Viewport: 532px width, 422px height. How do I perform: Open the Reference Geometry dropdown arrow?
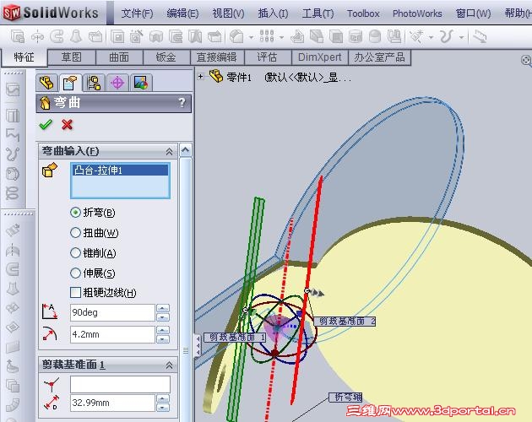click(x=431, y=37)
